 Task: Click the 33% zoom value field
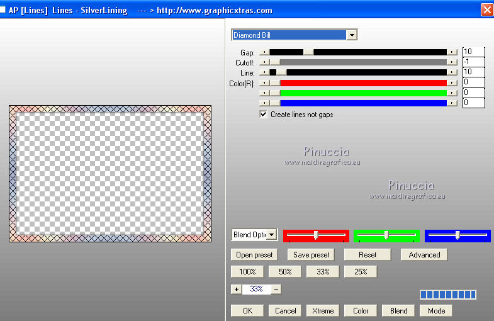tap(256, 289)
